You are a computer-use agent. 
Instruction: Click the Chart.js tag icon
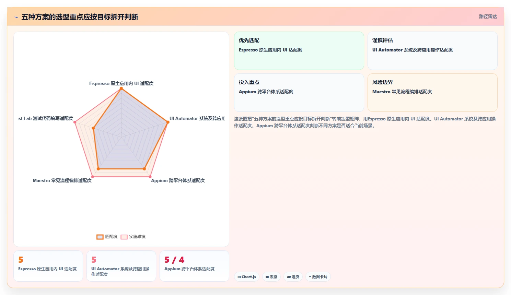click(239, 277)
